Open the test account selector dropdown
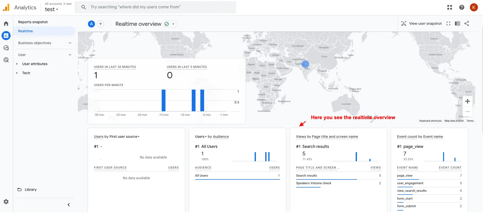Viewport: 483px width, 213px height. [52, 10]
